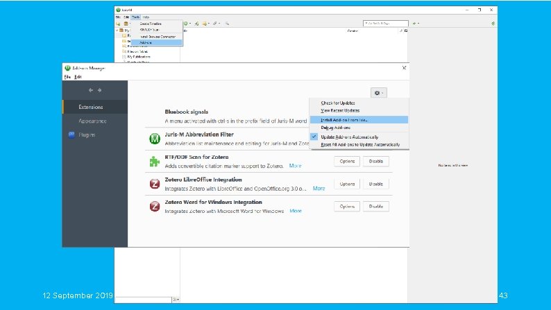Image resolution: width=551 pixels, height=310 pixels.
Task: Click the New Note icon in Juris-M toolbar
Action: [x=205, y=24]
